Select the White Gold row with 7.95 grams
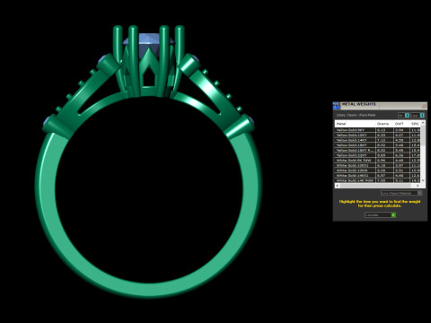This screenshot has height=323, width=431. (378, 180)
